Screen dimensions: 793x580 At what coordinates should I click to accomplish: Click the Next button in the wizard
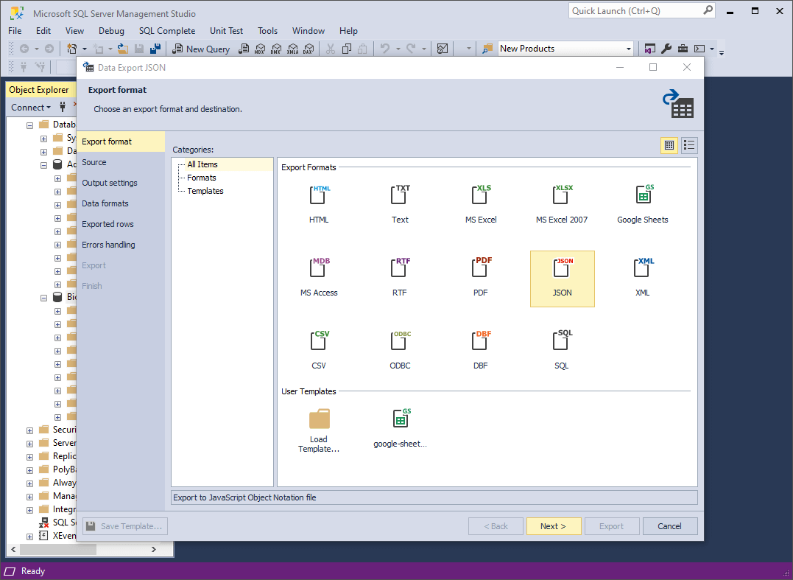(554, 525)
